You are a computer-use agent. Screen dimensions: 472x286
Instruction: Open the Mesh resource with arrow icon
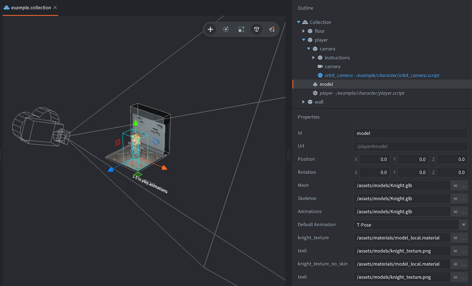click(x=455, y=186)
